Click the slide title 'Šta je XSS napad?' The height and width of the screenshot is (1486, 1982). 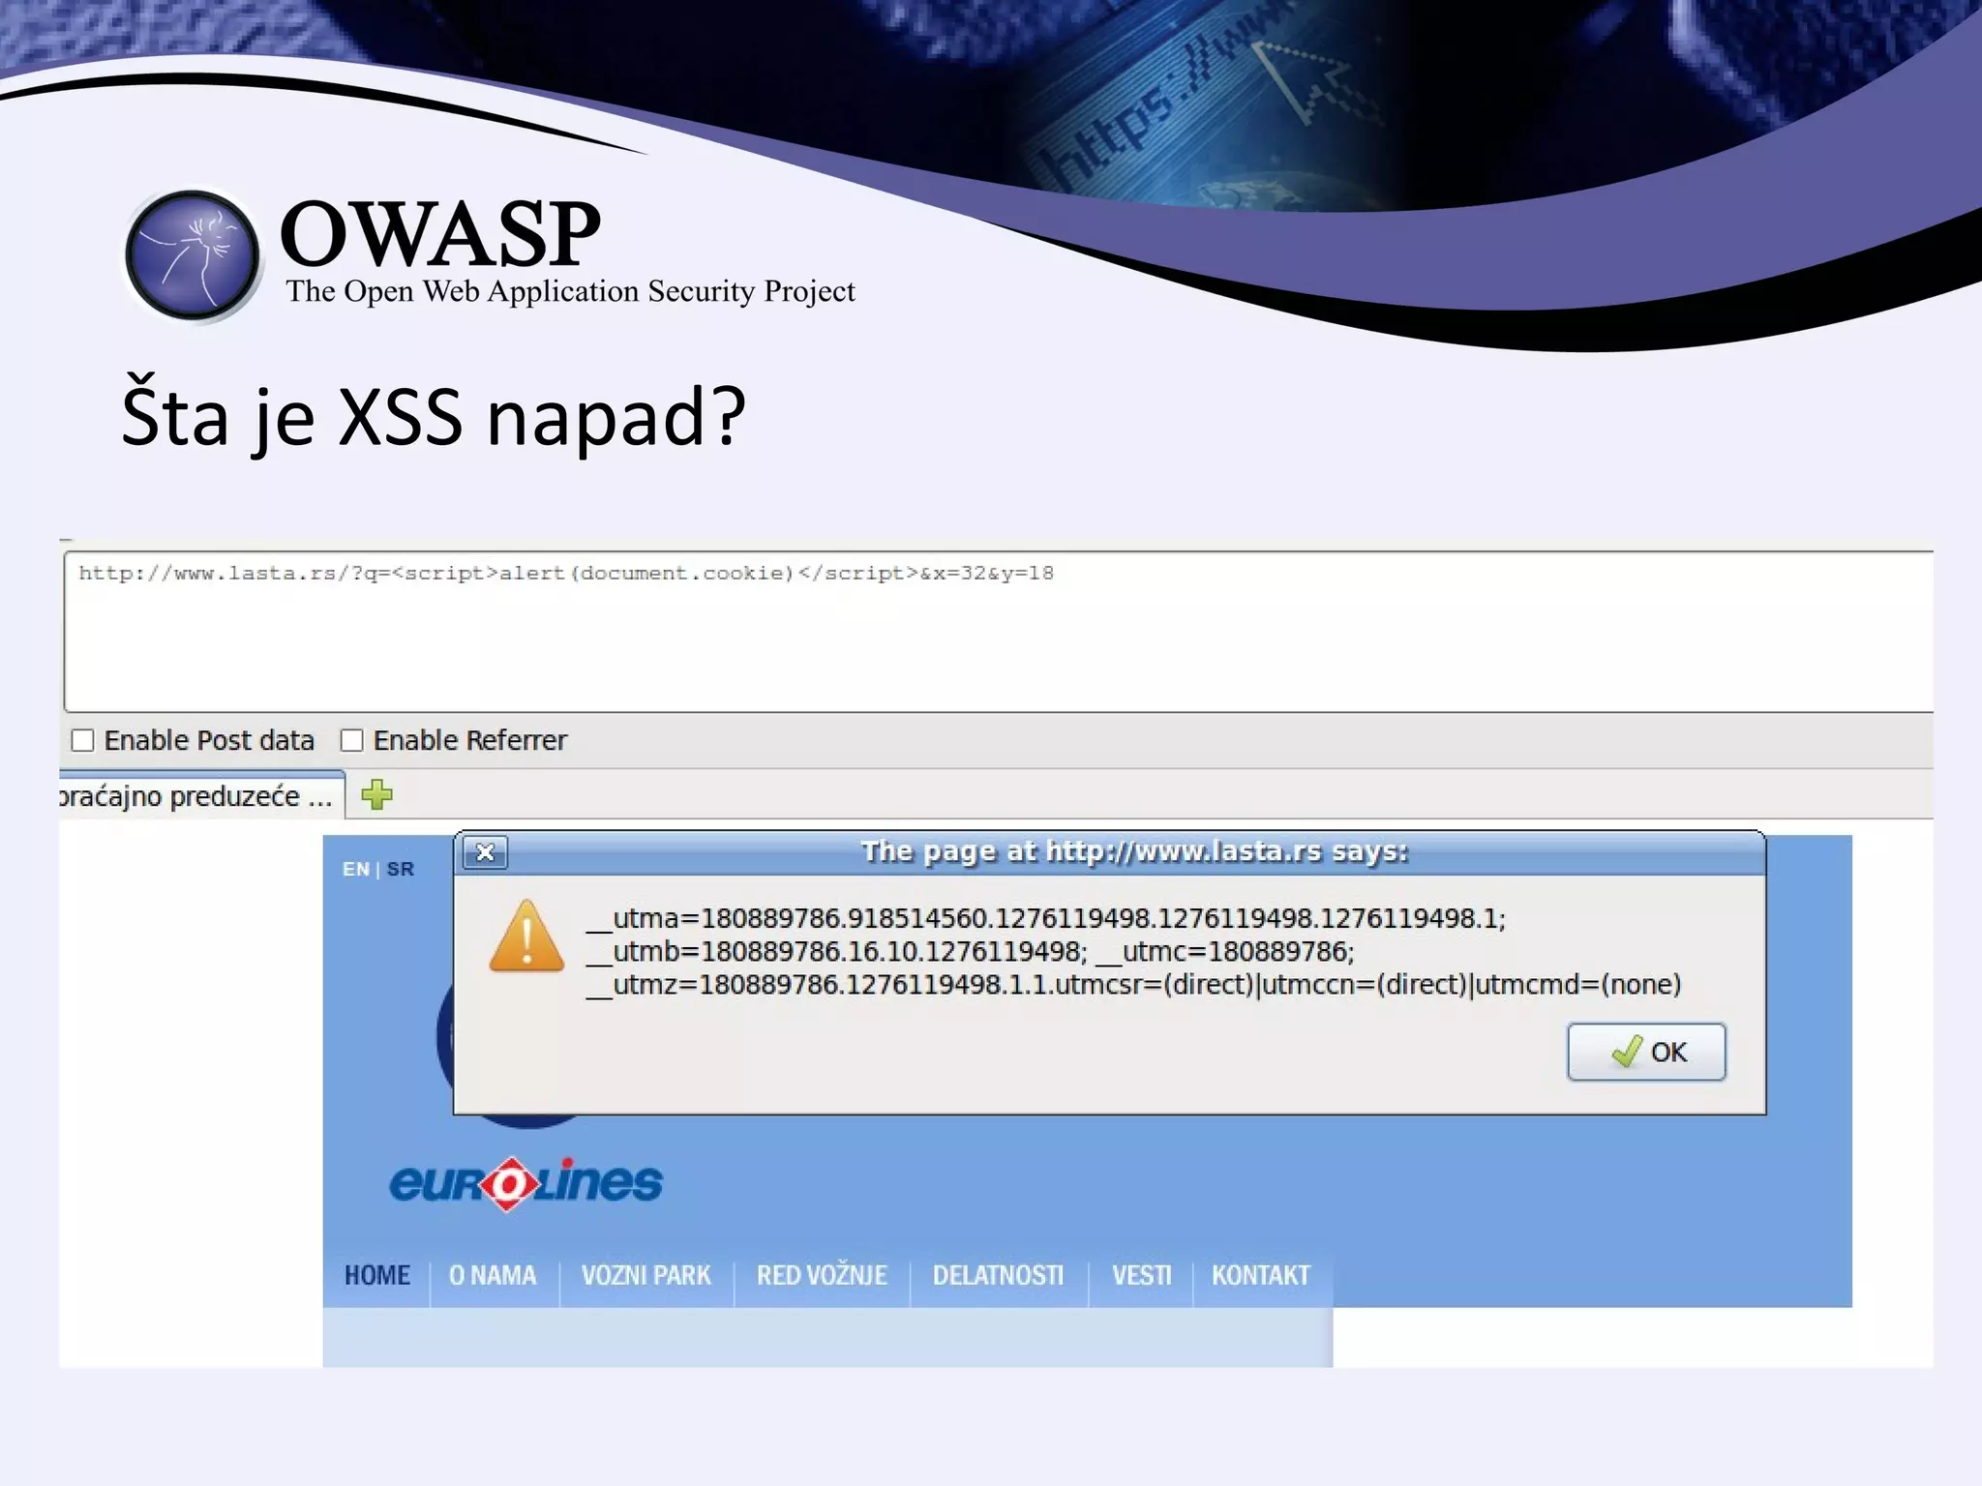click(x=434, y=416)
